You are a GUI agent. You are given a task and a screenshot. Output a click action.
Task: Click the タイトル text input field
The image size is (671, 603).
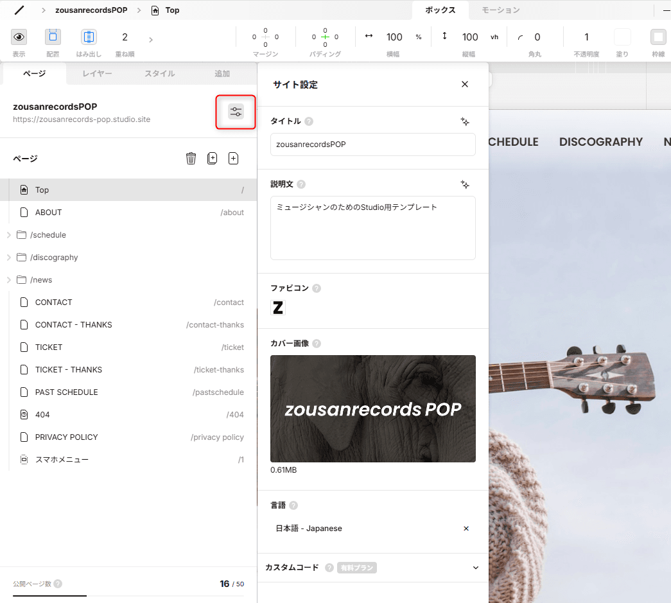tap(372, 144)
